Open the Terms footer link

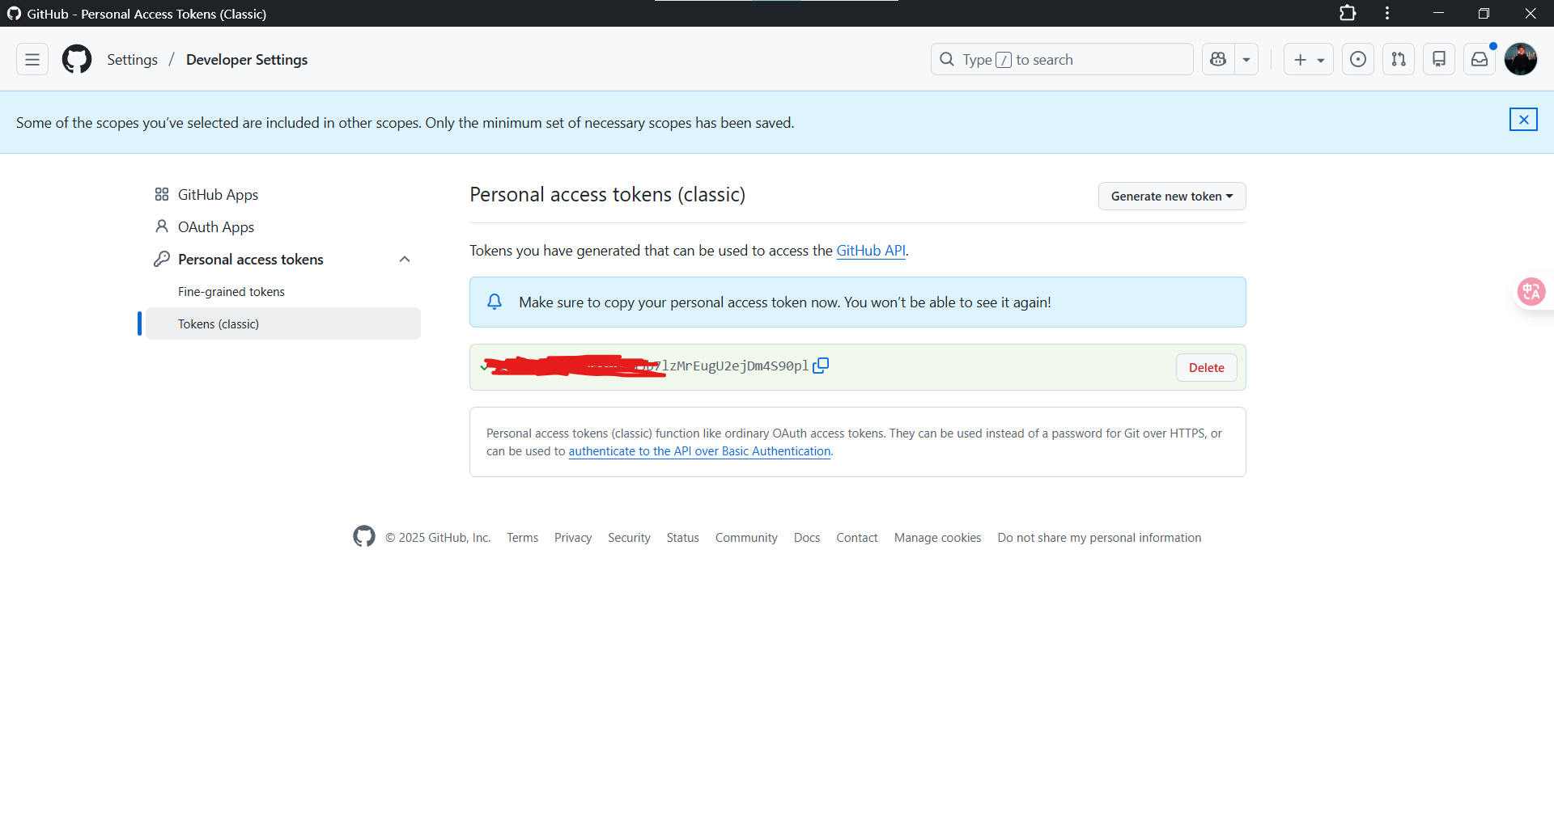(x=522, y=538)
